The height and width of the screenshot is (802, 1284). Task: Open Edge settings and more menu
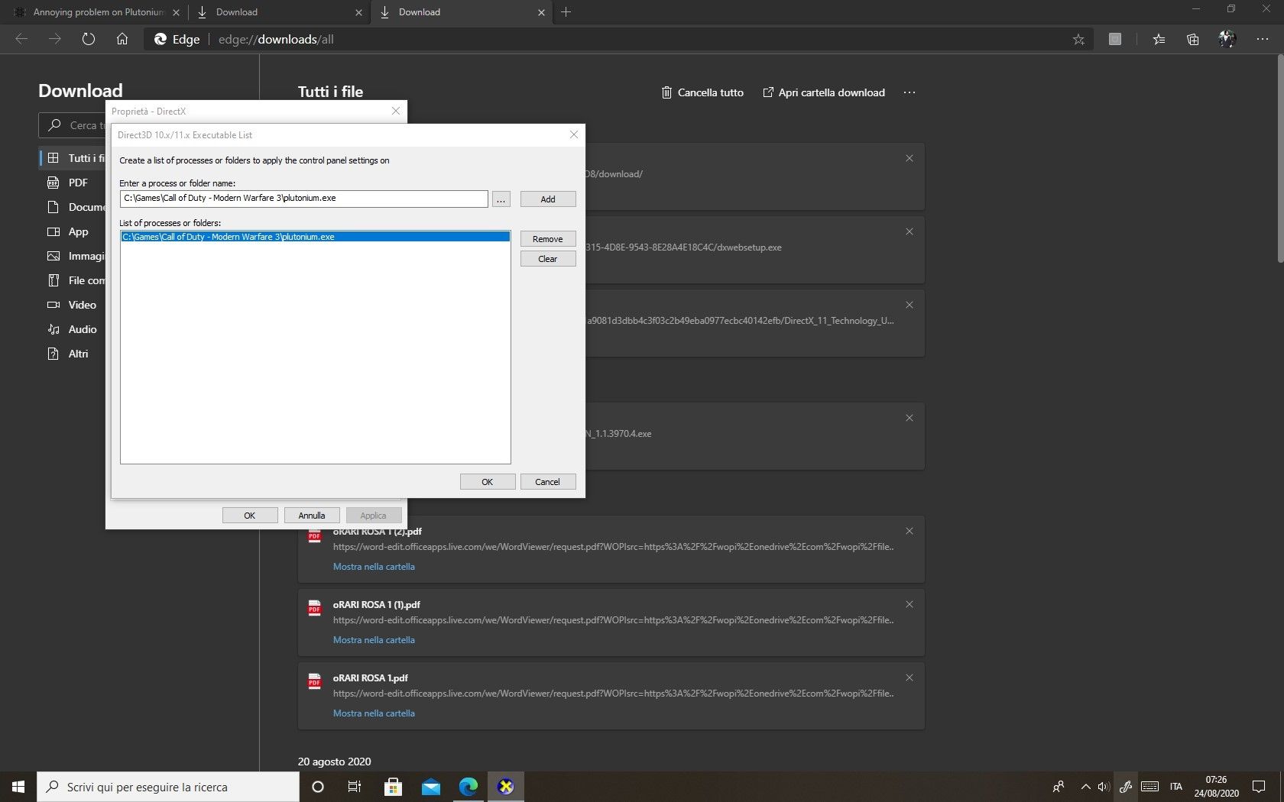tap(1262, 39)
